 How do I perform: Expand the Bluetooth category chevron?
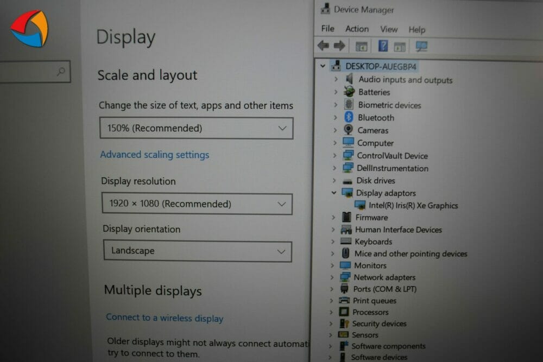point(335,117)
